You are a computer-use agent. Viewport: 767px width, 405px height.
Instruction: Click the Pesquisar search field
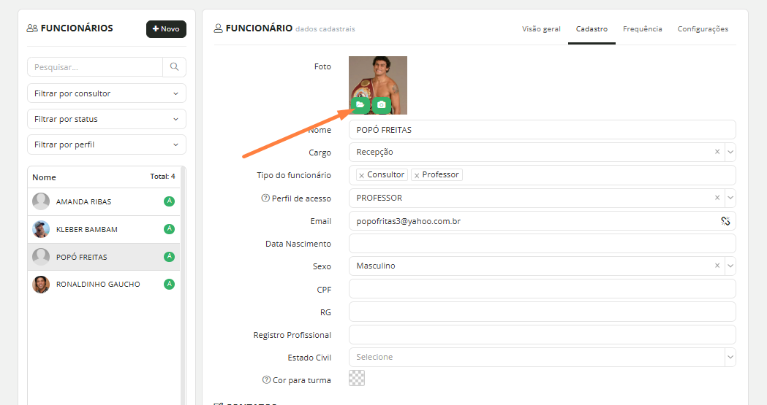(x=95, y=67)
